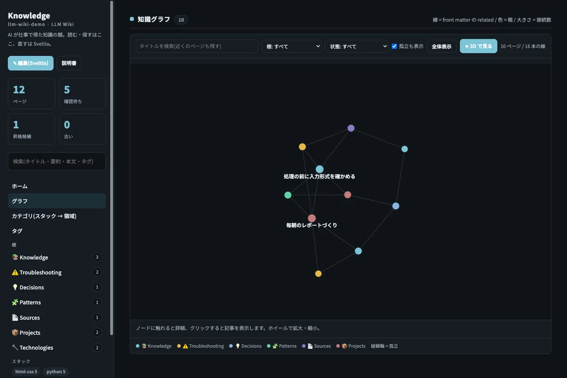This screenshot has height=378, width=567.
Task: Select the html-css 5 stack tag
Action: tap(26, 371)
